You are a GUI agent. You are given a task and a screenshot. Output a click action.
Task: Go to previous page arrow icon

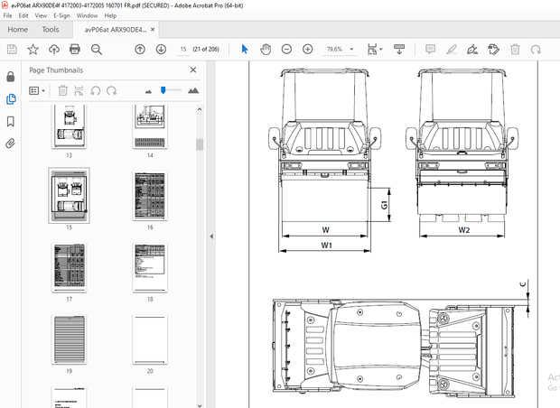coord(140,50)
